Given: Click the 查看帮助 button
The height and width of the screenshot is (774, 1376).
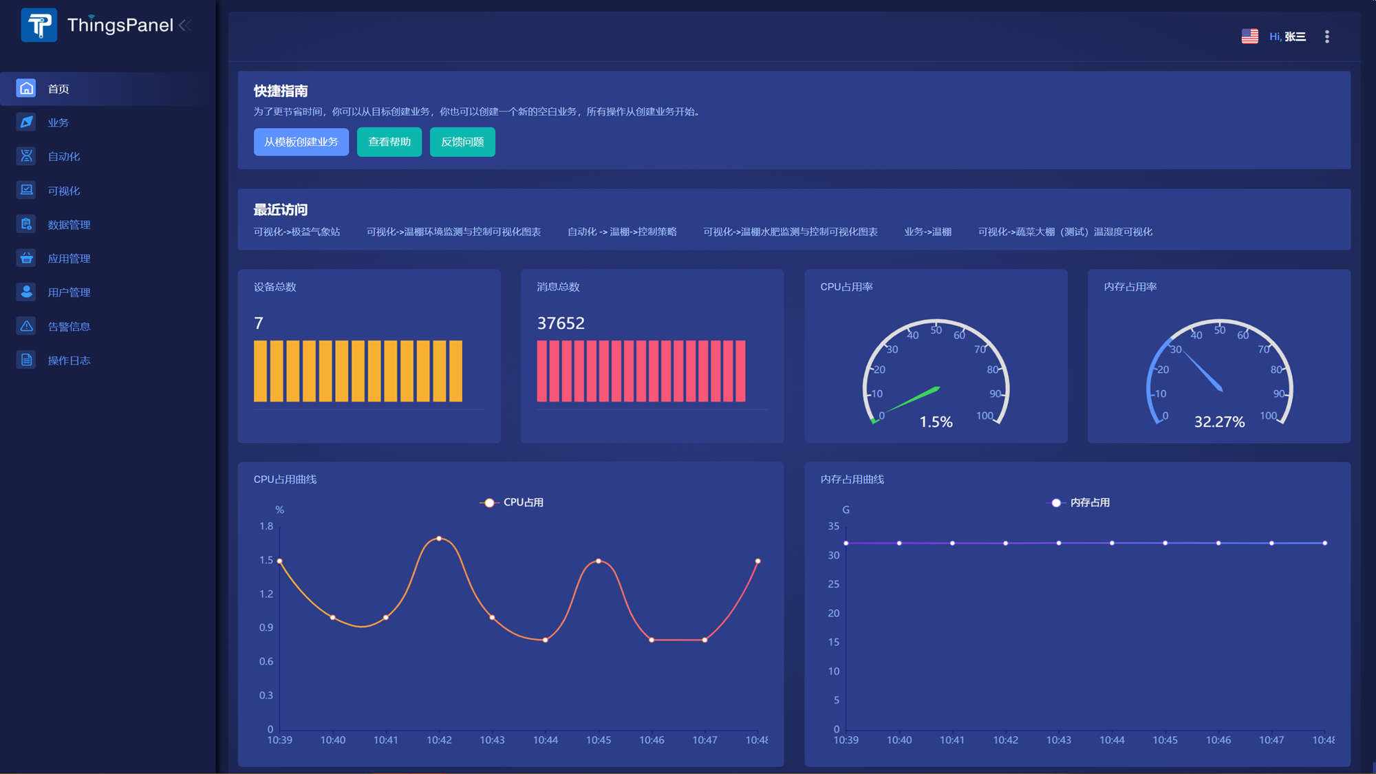Looking at the screenshot, I should (x=389, y=142).
